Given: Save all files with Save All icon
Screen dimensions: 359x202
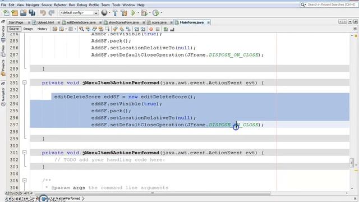Looking at the screenshot, I should [x=32, y=13].
